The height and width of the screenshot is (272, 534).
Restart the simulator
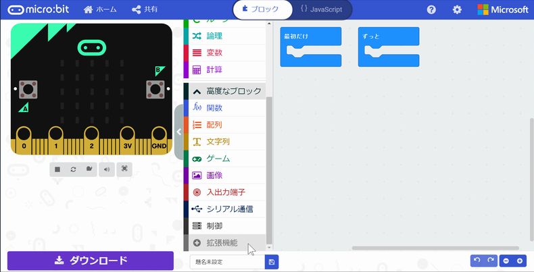pos(74,169)
